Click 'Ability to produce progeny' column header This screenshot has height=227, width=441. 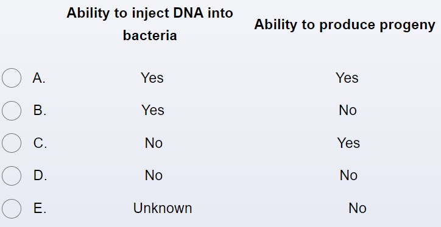point(345,25)
